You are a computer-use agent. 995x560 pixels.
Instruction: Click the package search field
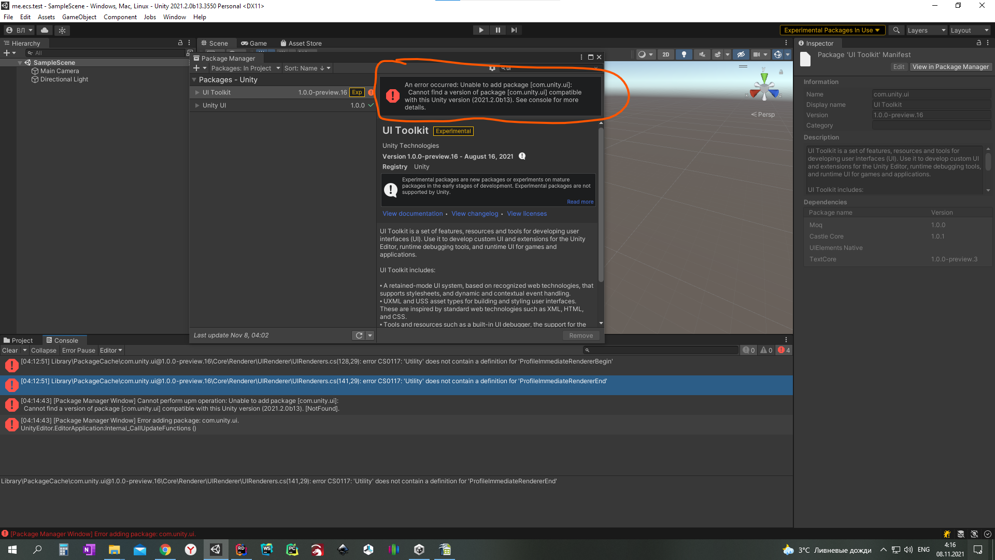point(549,68)
